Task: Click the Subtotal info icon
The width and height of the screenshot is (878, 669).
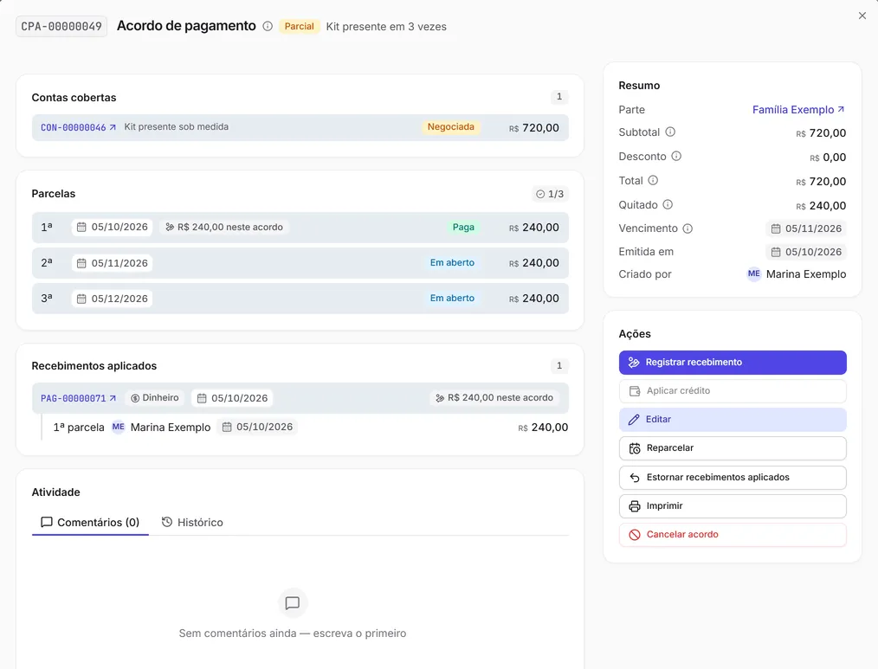Action: (x=670, y=132)
